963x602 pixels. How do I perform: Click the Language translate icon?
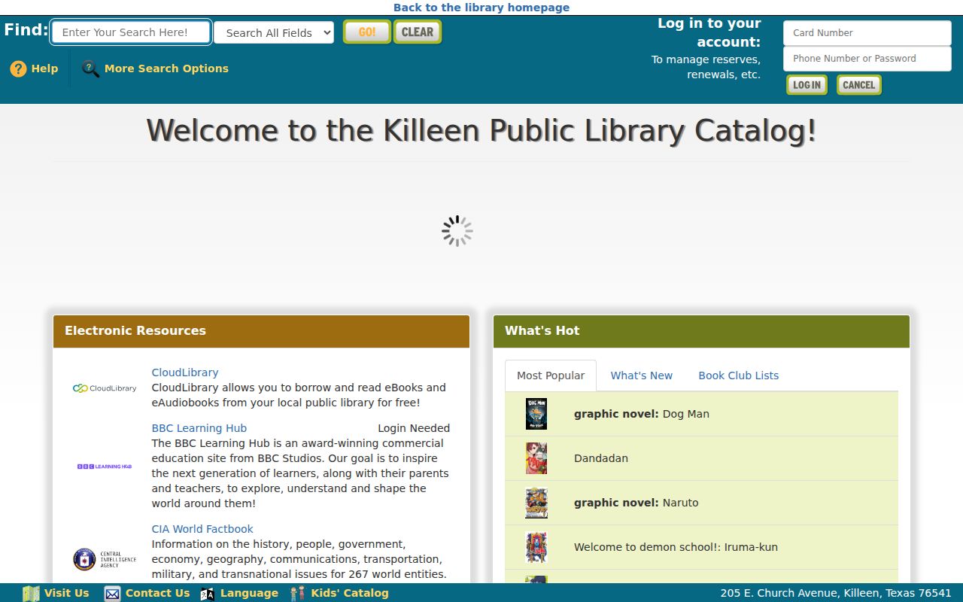coord(208,593)
